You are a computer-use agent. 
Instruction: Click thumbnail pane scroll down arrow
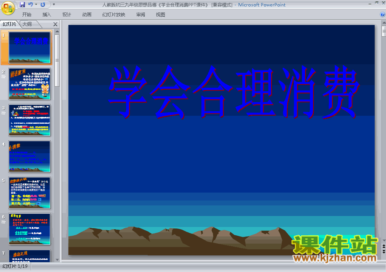click(57, 260)
